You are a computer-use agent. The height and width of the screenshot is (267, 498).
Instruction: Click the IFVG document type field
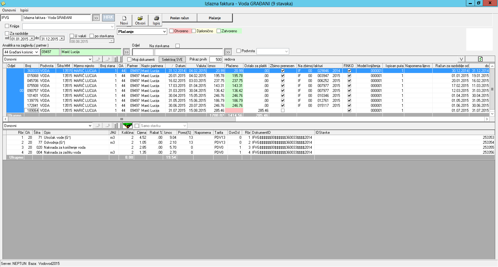[x=11, y=18]
